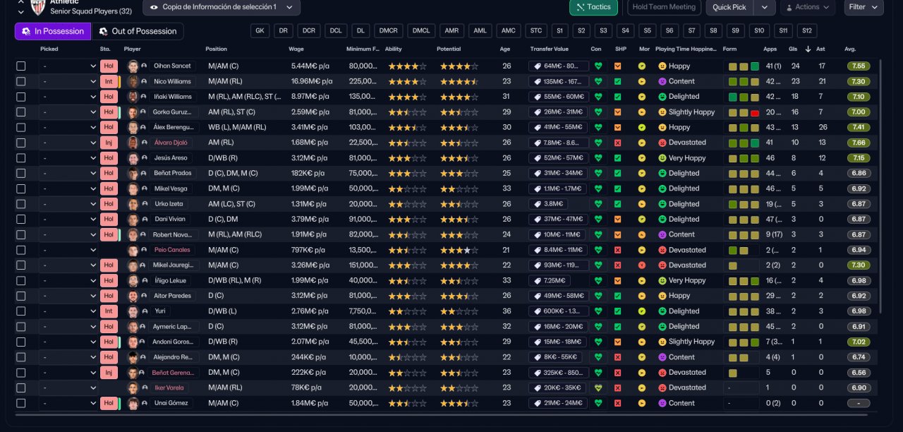
Task: Open the Picked dropdown for Yuri
Action: [68, 311]
